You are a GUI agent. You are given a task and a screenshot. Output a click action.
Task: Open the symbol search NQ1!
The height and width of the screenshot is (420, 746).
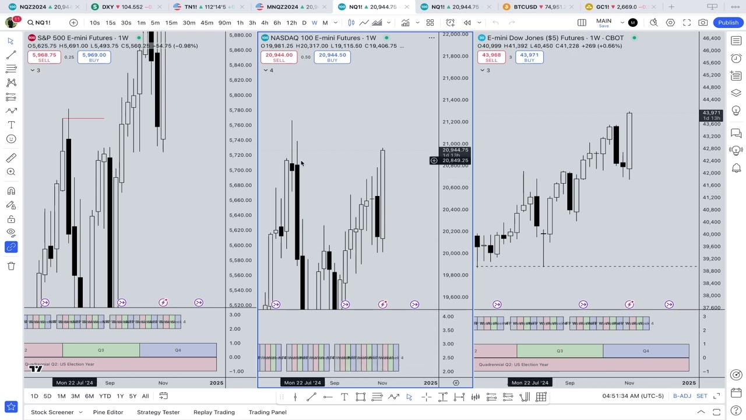pos(39,23)
